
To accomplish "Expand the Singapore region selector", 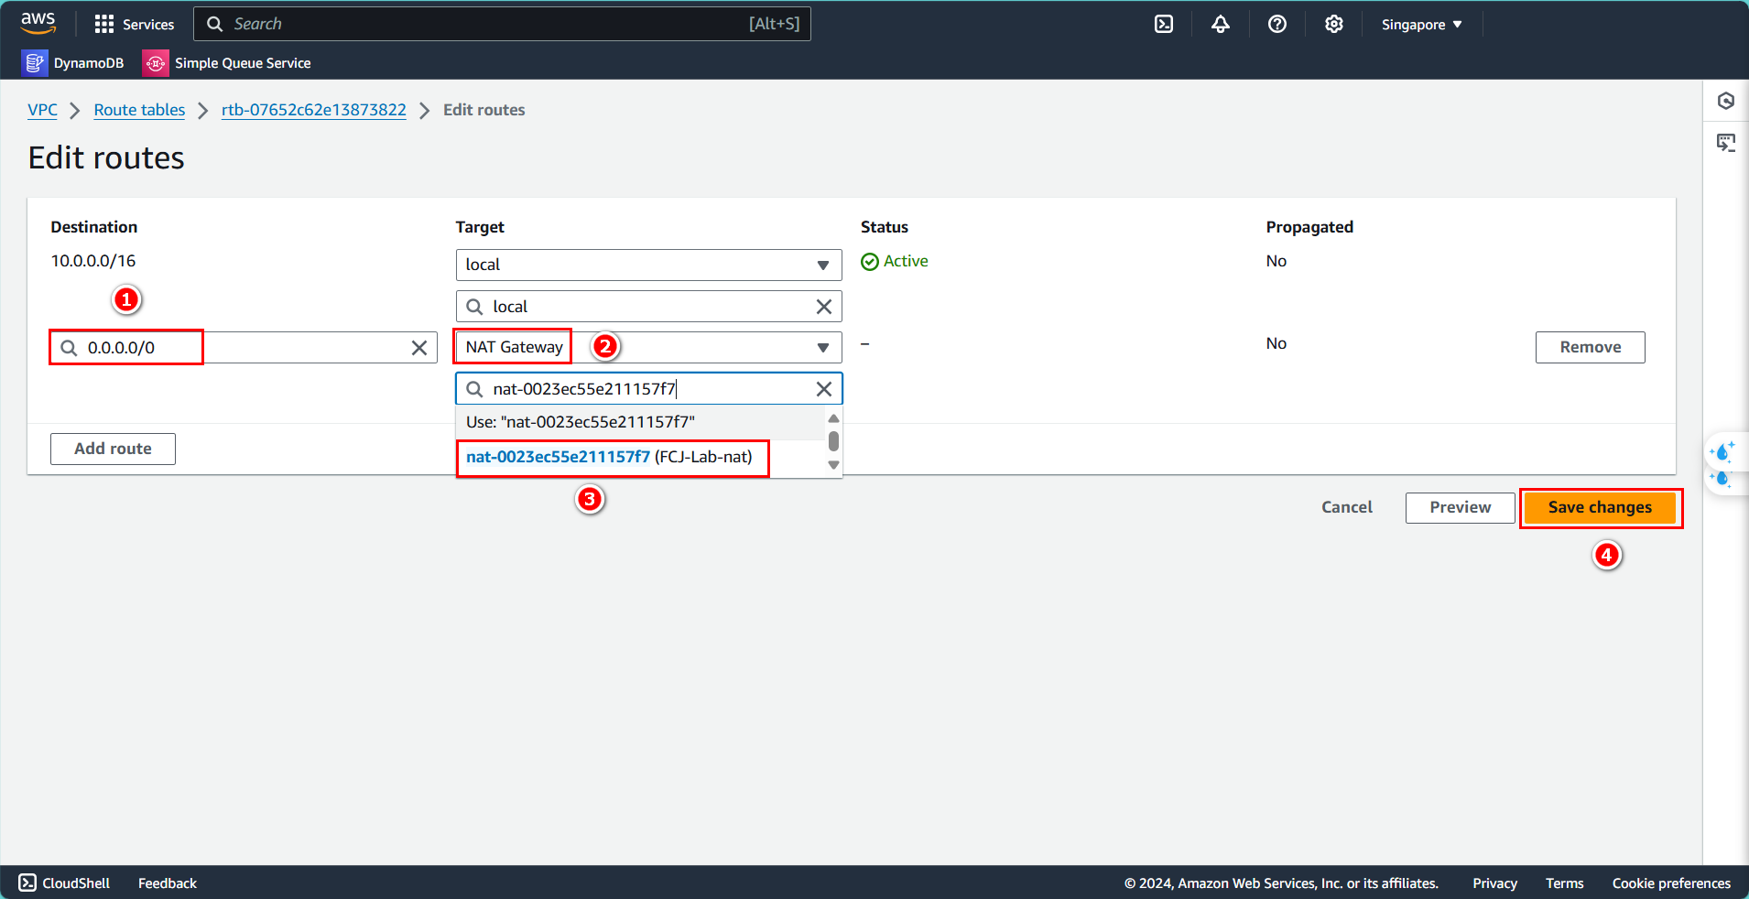I will 1421,25.
